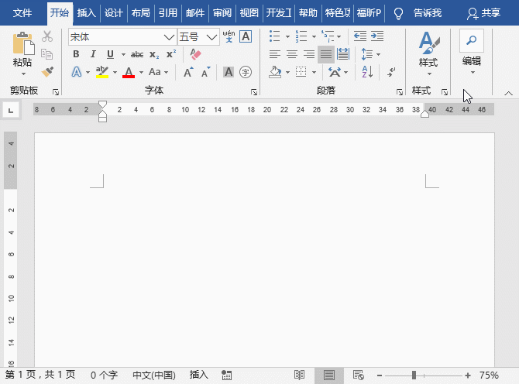Increase font size with the Grow Font icon
Screen dimensions: 519x384
[188, 72]
